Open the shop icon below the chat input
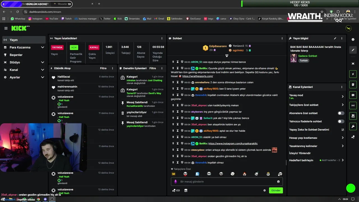 pos(186,190)
